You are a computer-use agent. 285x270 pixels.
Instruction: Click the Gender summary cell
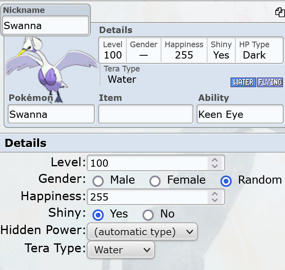pyautogui.click(x=144, y=50)
